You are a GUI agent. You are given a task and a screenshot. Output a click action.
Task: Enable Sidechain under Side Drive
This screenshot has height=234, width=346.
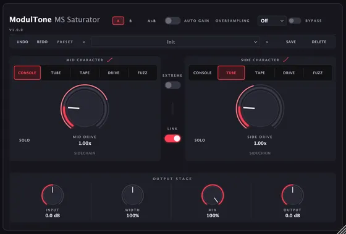[260, 153]
